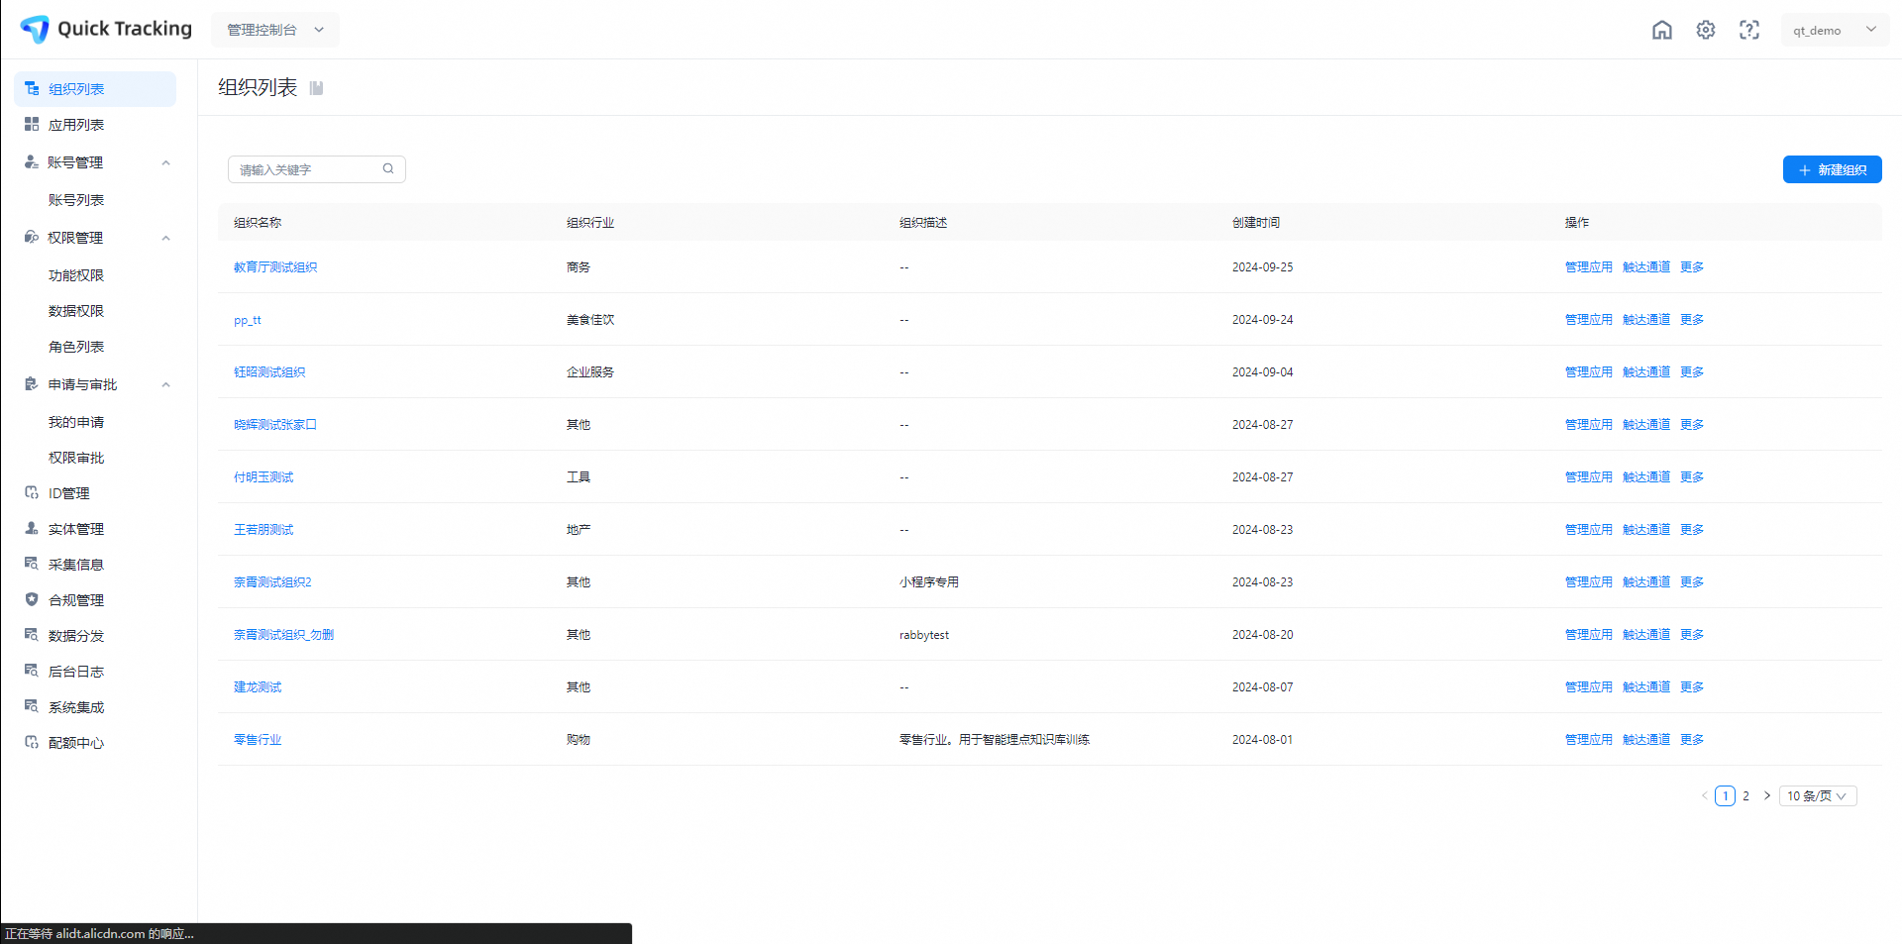The width and height of the screenshot is (1902, 944).
Task: Click the 数据分发 icon
Action: pyautogui.click(x=32, y=635)
